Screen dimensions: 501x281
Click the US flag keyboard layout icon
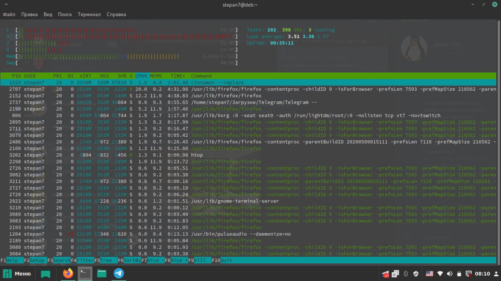(x=429, y=274)
